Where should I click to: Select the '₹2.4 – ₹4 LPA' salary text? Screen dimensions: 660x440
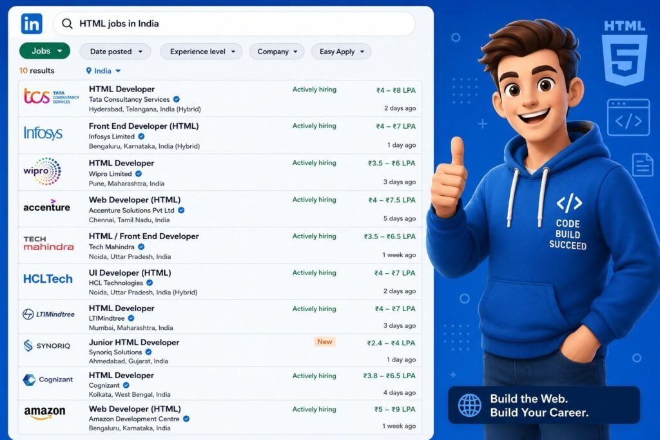391,343
